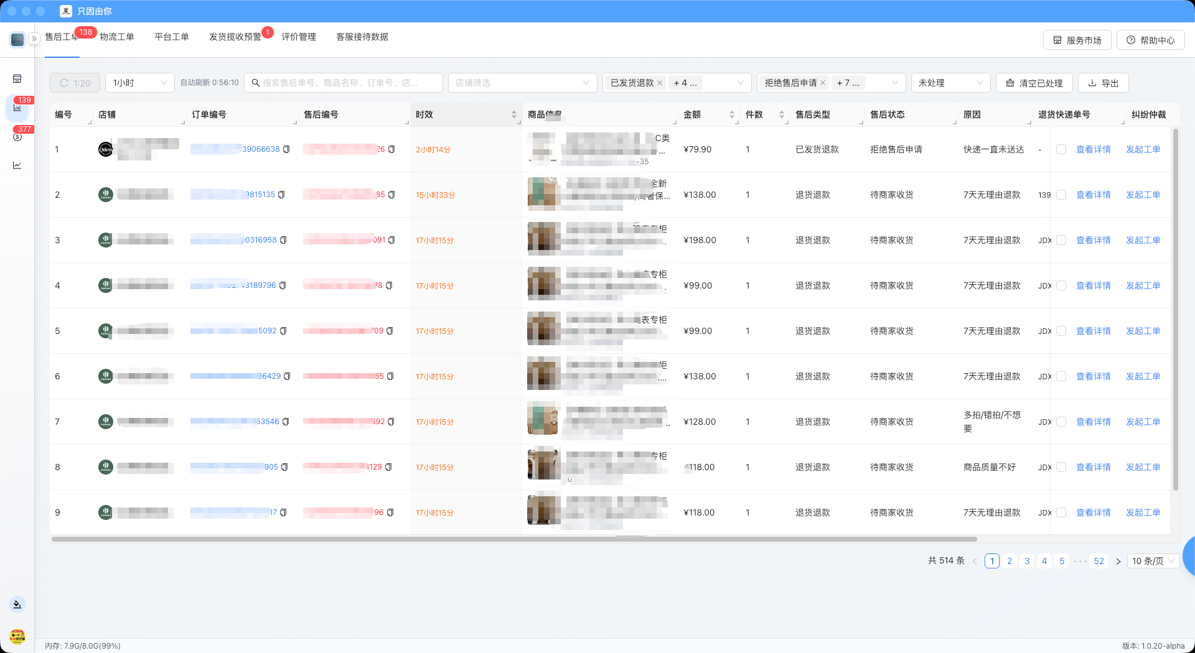Tick the checkbox in row 9

pos(1061,512)
